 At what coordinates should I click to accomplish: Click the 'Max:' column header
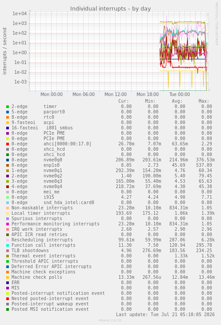(204, 101)
